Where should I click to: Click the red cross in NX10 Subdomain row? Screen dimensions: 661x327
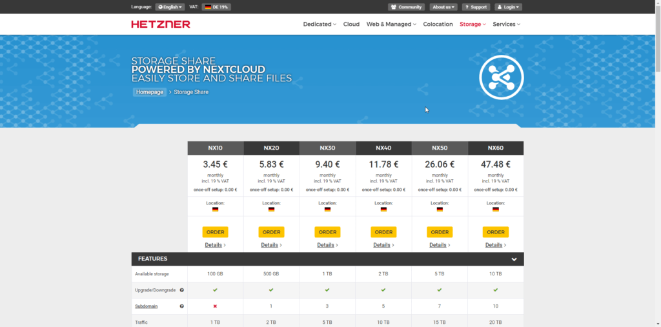pos(215,306)
